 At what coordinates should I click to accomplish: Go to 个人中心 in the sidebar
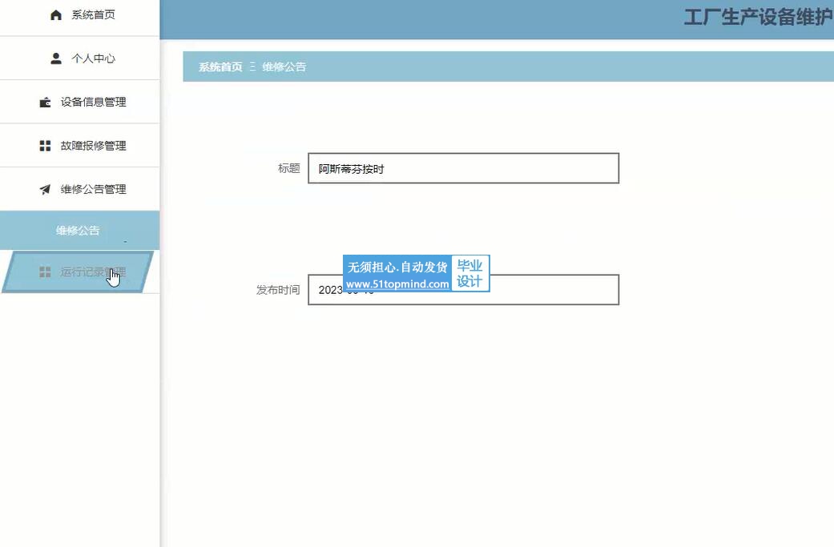(x=93, y=58)
